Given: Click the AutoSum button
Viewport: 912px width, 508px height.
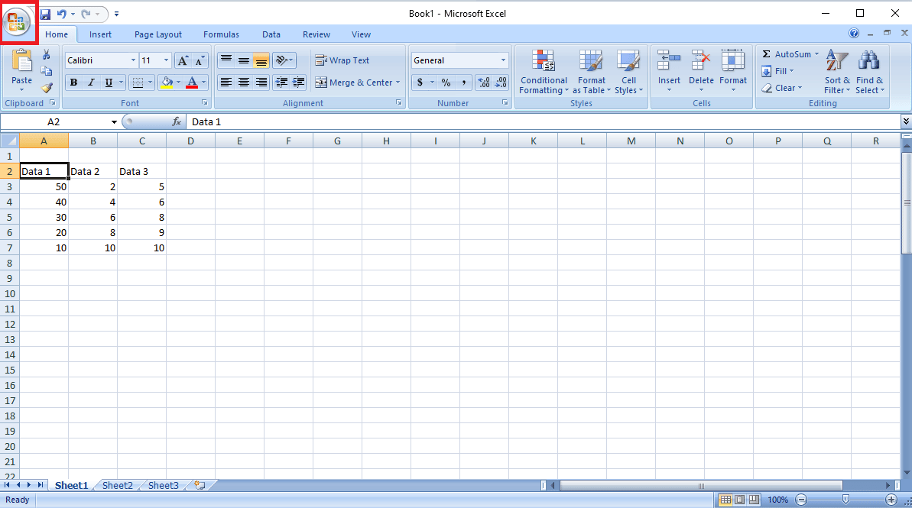Looking at the screenshot, I should [x=787, y=54].
